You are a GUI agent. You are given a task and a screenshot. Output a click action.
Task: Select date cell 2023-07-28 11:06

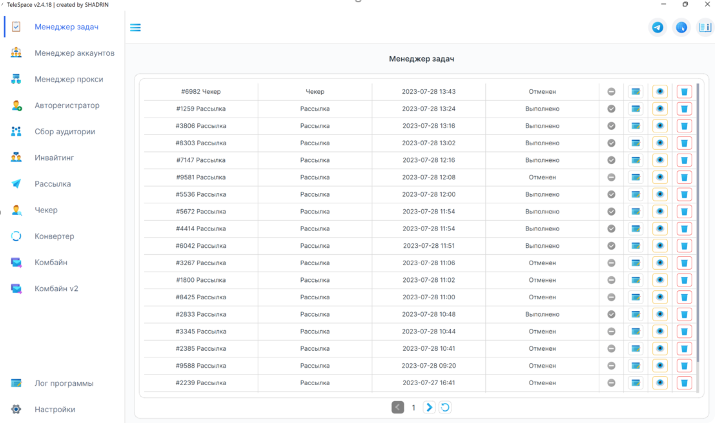click(429, 263)
